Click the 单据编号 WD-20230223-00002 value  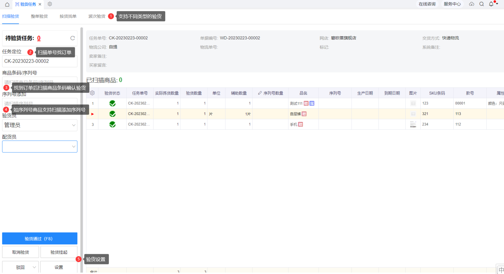(240, 38)
